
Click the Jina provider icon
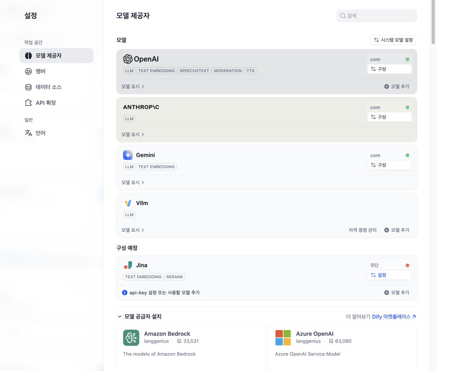point(128,265)
